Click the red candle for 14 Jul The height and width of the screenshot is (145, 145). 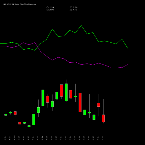pos(61,90)
